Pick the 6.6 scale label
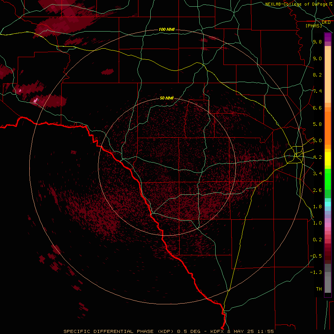Viewport: 334px width, 334px height. tap(317, 108)
